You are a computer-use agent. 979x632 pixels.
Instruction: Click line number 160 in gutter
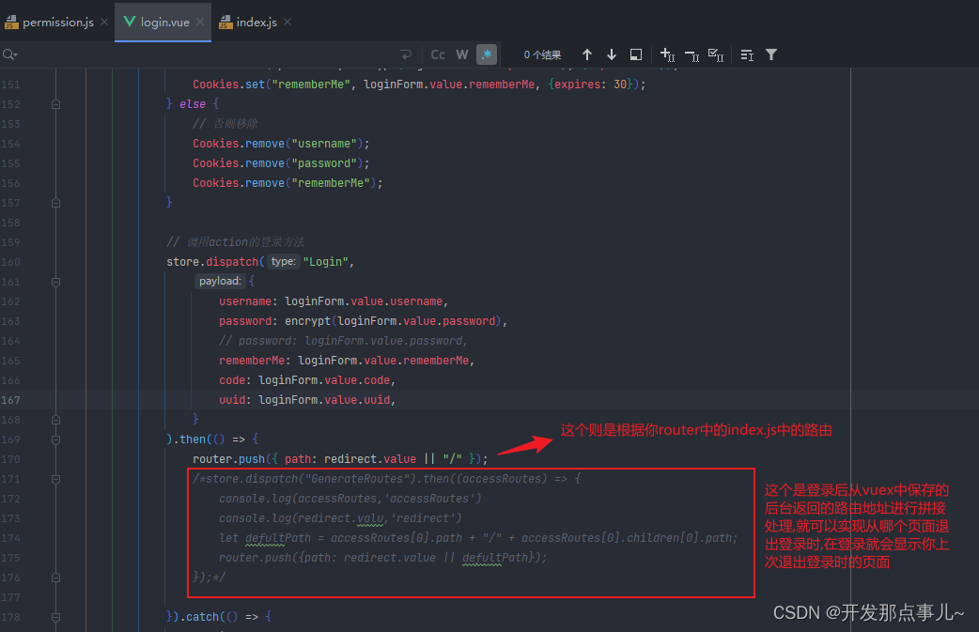pos(10,262)
